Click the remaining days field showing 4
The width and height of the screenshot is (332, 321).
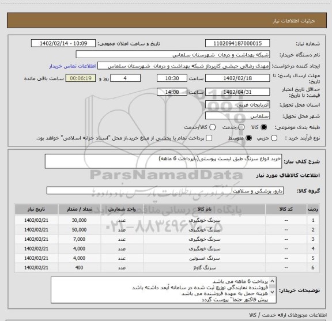tap(125, 78)
